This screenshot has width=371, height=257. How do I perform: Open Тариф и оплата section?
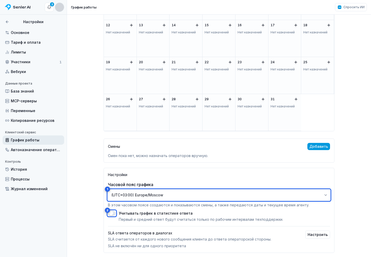(33, 42)
